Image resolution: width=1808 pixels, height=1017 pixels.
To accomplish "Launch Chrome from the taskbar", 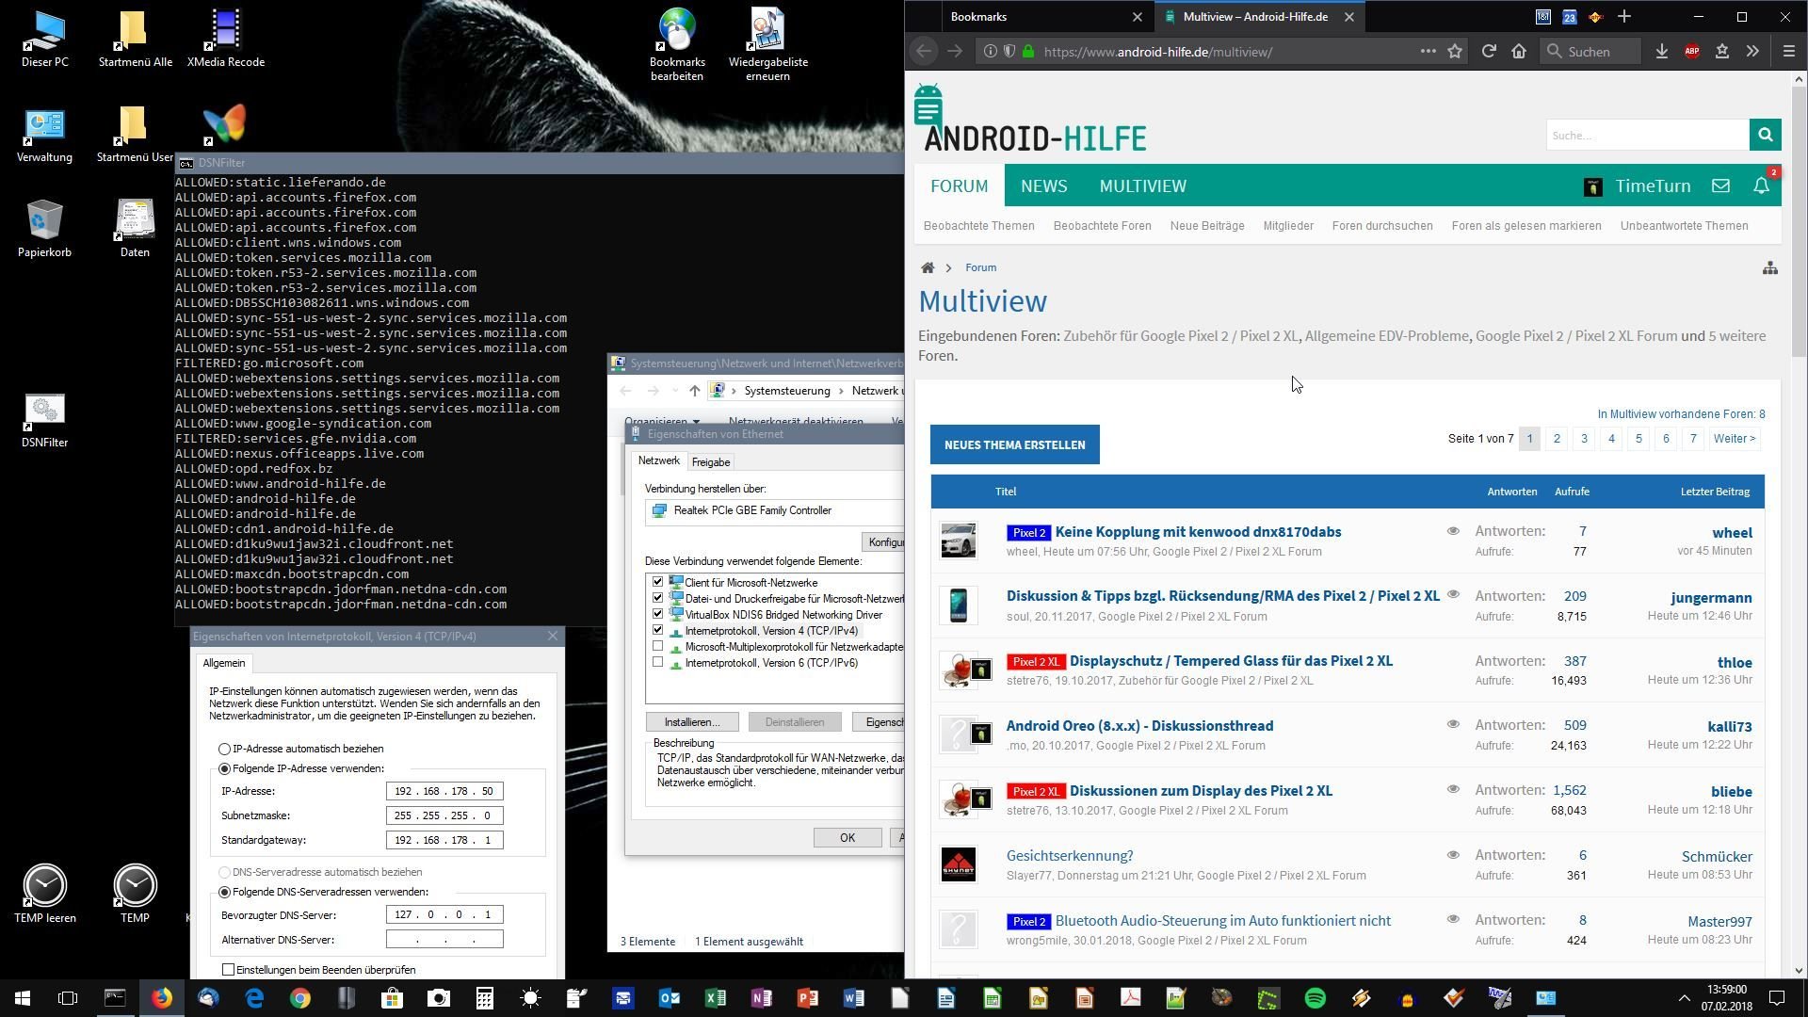I will coord(299,998).
